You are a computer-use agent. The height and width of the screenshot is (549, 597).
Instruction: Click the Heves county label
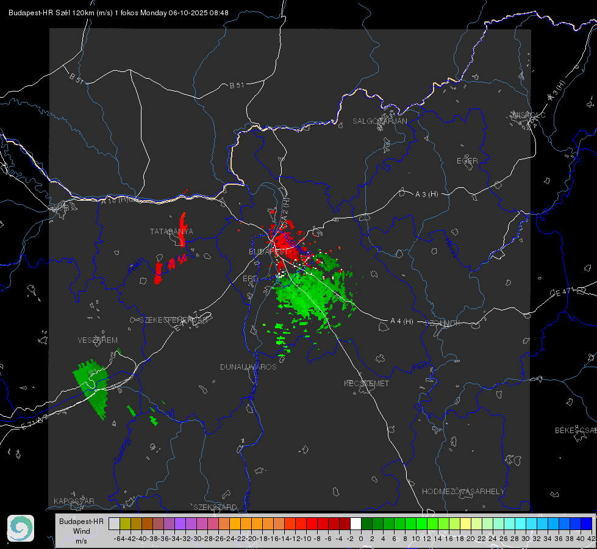pyautogui.click(x=450, y=248)
